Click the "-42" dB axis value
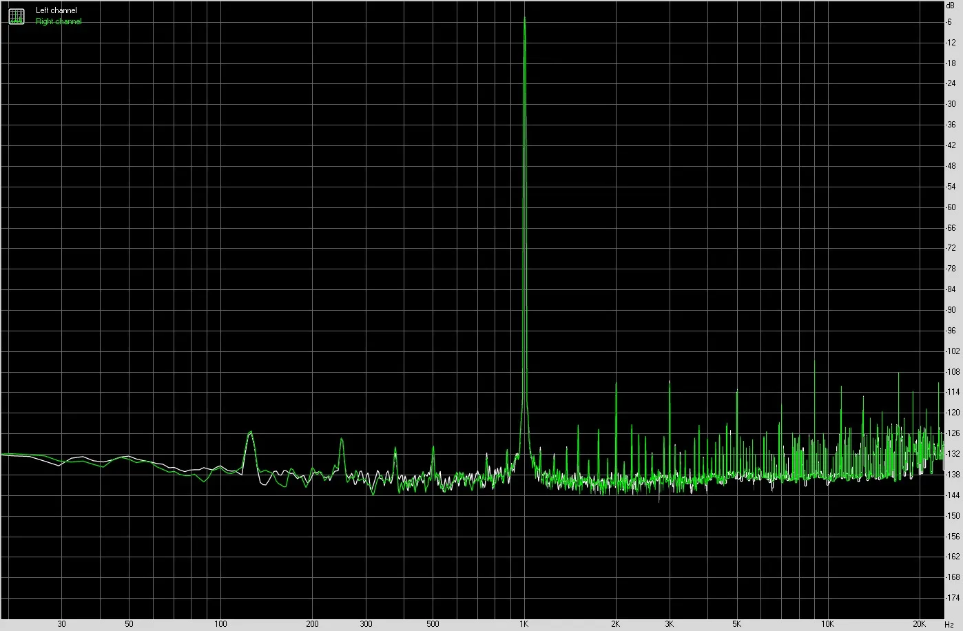 [951, 145]
